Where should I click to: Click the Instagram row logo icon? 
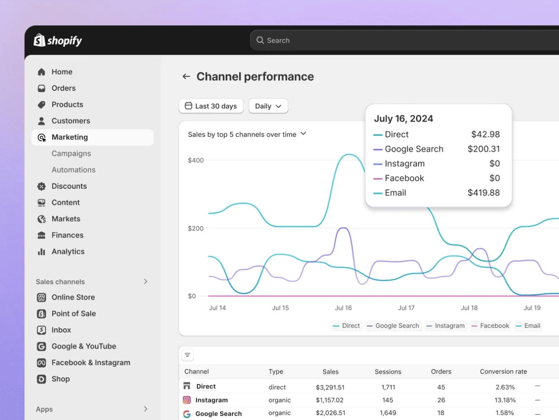pyautogui.click(x=187, y=400)
